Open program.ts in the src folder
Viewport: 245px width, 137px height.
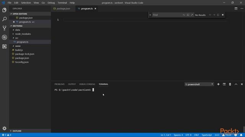click(30, 42)
